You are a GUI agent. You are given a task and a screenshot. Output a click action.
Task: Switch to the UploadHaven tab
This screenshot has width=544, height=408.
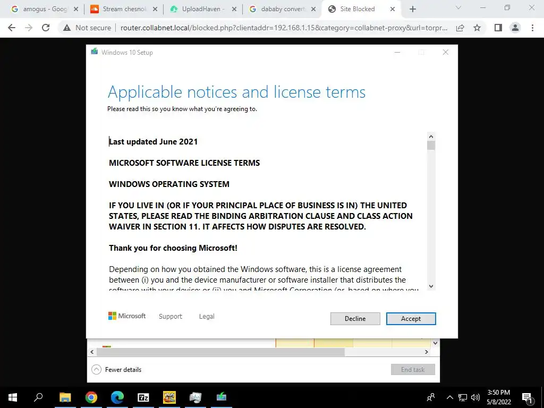(203, 9)
